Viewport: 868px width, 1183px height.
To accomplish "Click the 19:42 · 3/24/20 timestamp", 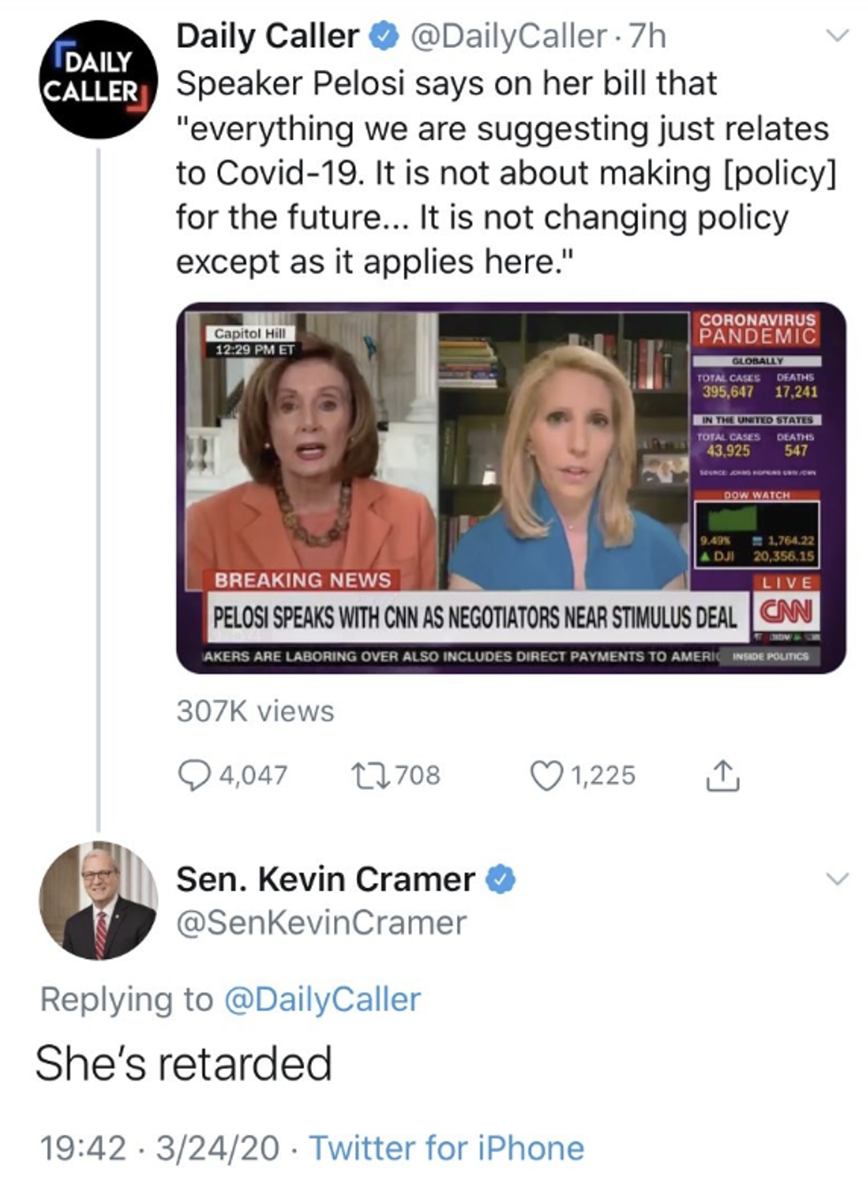I will click(x=159, y=1148).
